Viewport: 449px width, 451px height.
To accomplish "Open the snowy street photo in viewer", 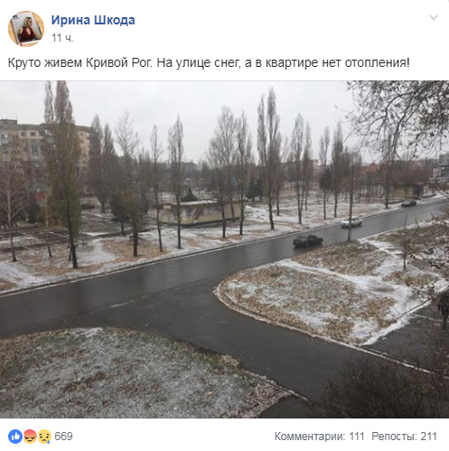I will [x=224, y=249].
